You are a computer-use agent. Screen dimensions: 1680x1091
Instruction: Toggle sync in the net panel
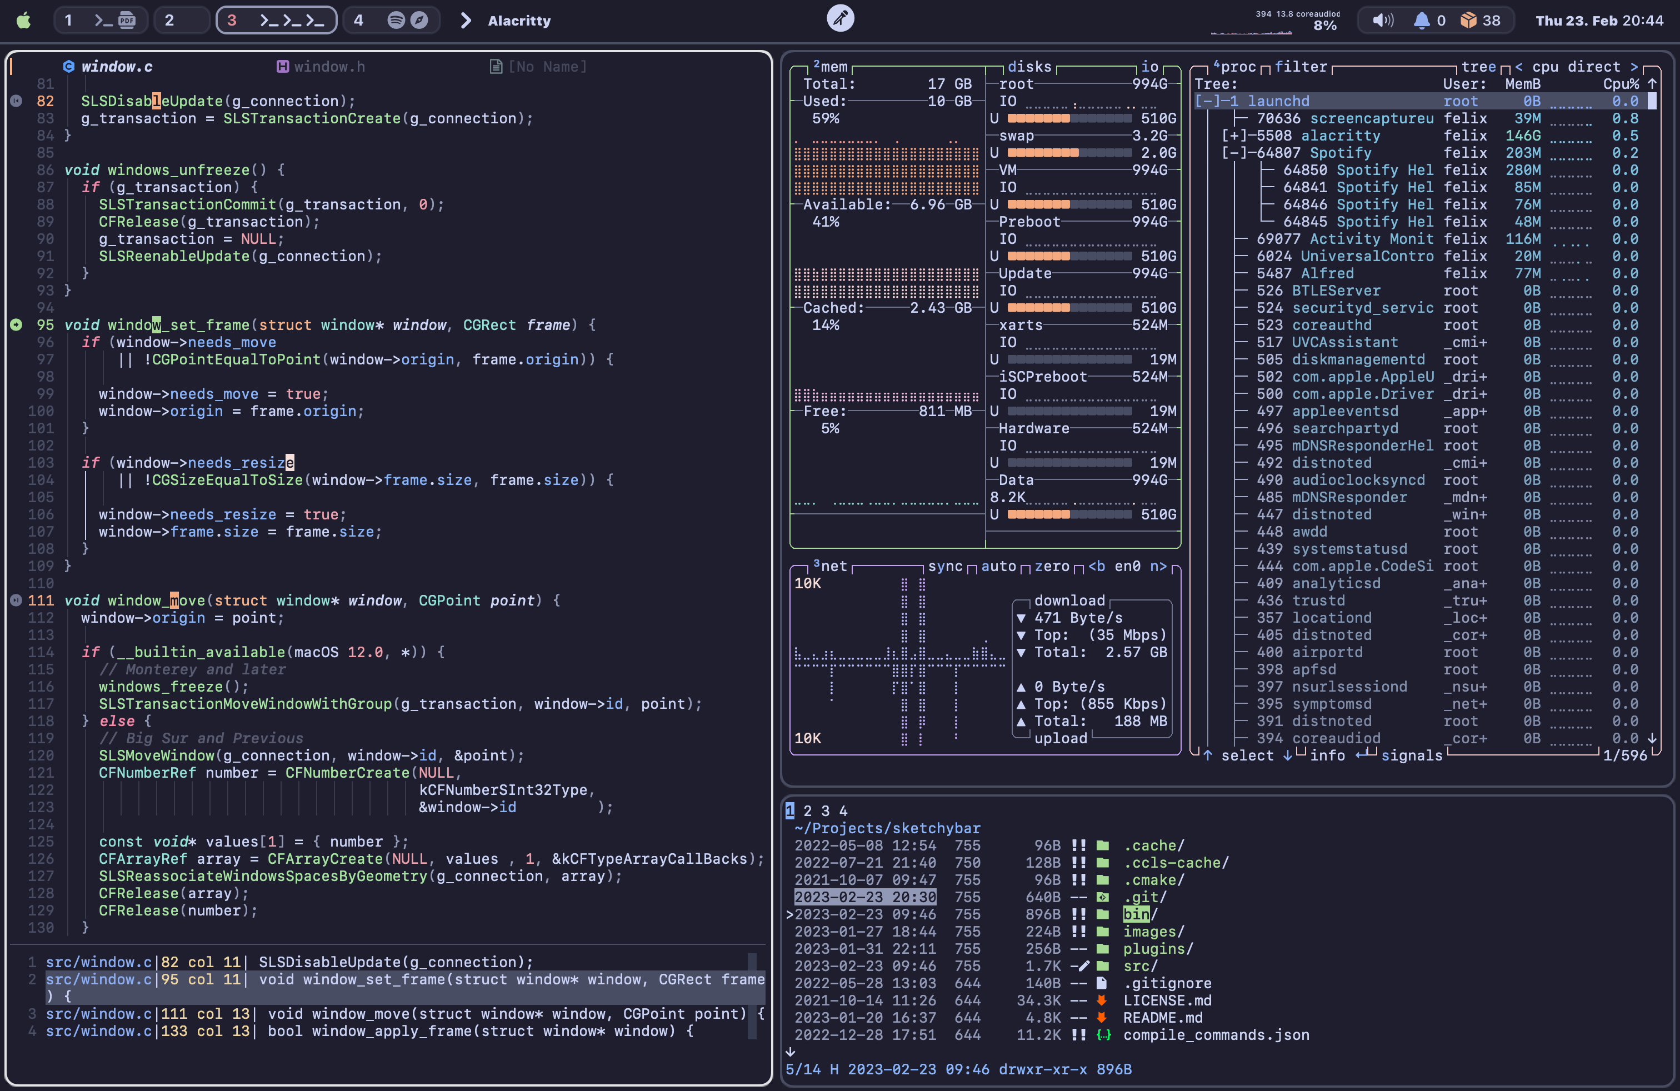pos(945,566)
